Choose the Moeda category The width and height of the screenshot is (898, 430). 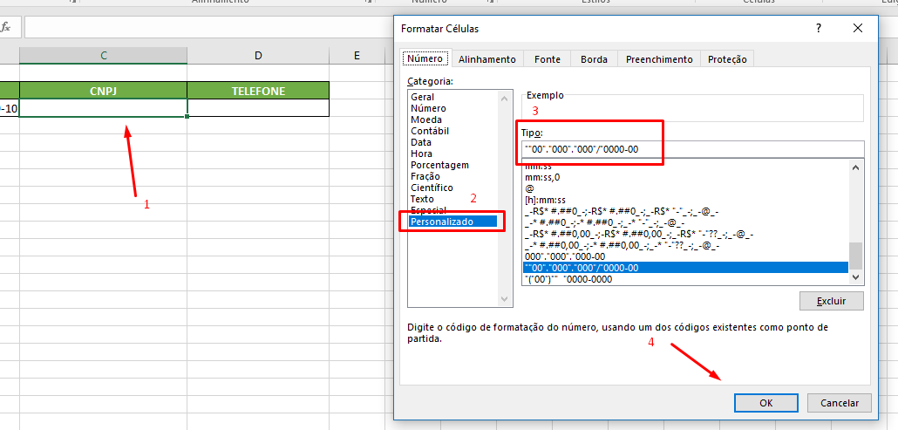click(x=426, y=119)
